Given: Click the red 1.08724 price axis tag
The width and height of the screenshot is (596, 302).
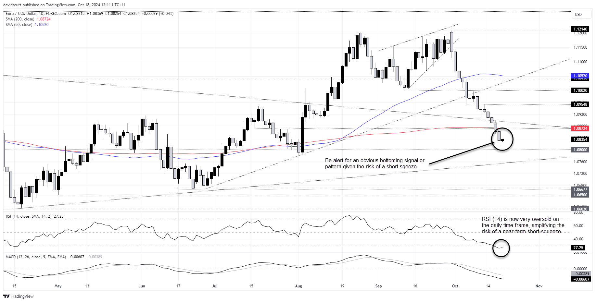Looking at the screenshot, I should tap(580, 128).
